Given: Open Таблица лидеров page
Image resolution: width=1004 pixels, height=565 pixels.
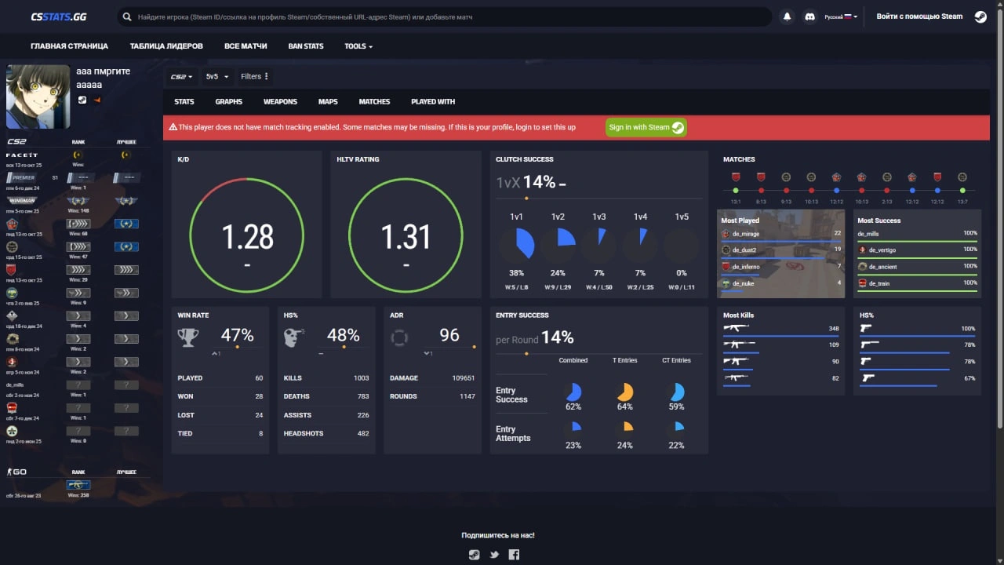Looking at the screenshot, I should click(x=166, y=46).
